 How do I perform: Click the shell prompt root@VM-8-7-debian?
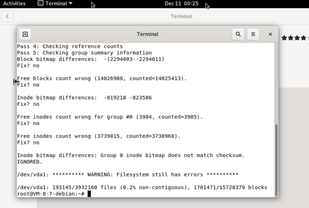coord(51,194)
